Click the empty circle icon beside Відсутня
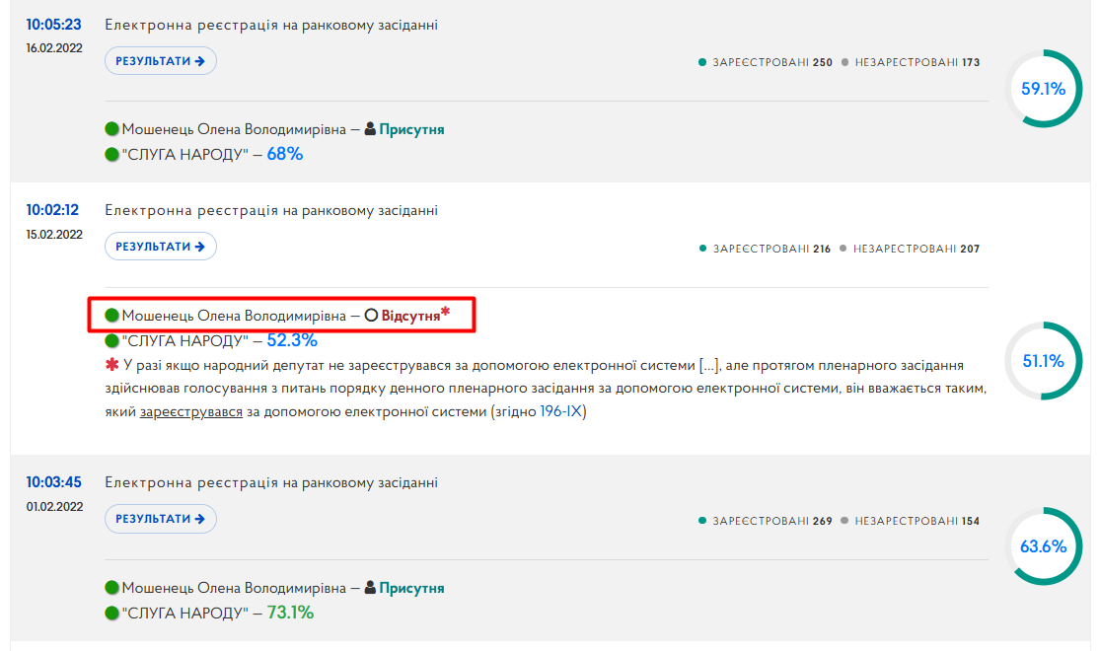 coord(371,316)
